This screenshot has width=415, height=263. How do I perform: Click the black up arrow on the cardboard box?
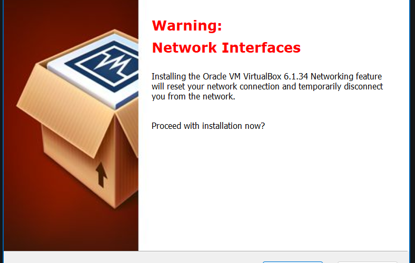[101, 175]
